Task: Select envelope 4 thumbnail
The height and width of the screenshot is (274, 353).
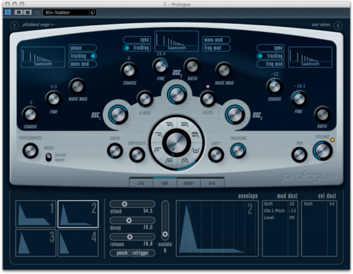Action: click(78, 243)
